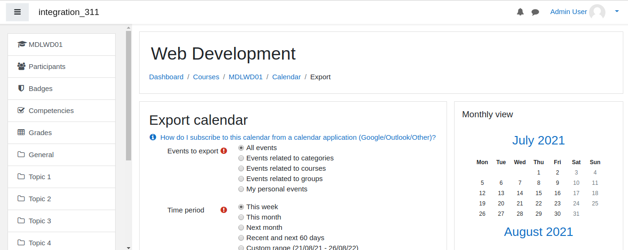The image size is (628, 250).
Task: Select July 15 in monthly view
Action: 539,193
